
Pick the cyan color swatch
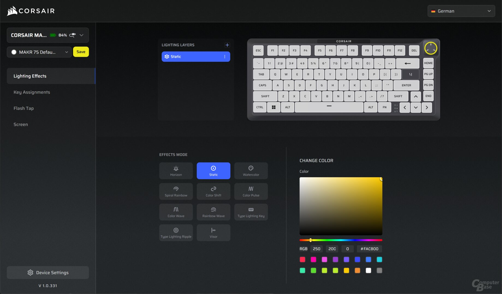[x=379, y=259]
